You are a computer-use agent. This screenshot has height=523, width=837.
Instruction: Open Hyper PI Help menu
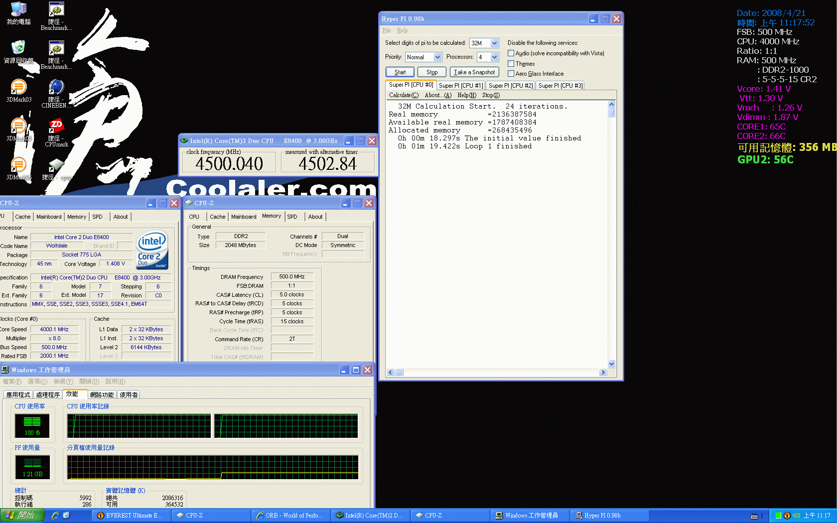402,31
